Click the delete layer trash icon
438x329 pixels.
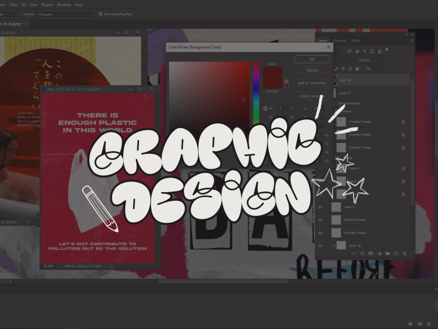click(x=405, y=253)
